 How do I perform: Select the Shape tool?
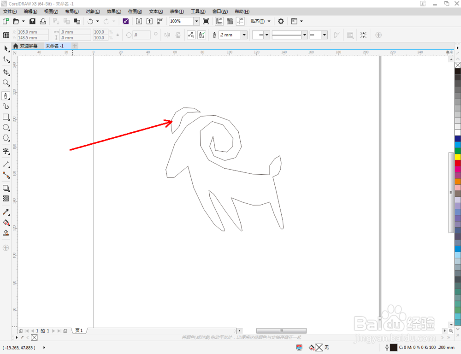6,59
